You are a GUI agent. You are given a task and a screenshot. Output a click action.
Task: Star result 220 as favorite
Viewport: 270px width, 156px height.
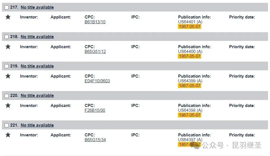8,106
